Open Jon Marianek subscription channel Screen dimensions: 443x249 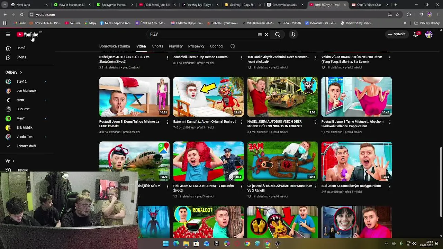26,91
